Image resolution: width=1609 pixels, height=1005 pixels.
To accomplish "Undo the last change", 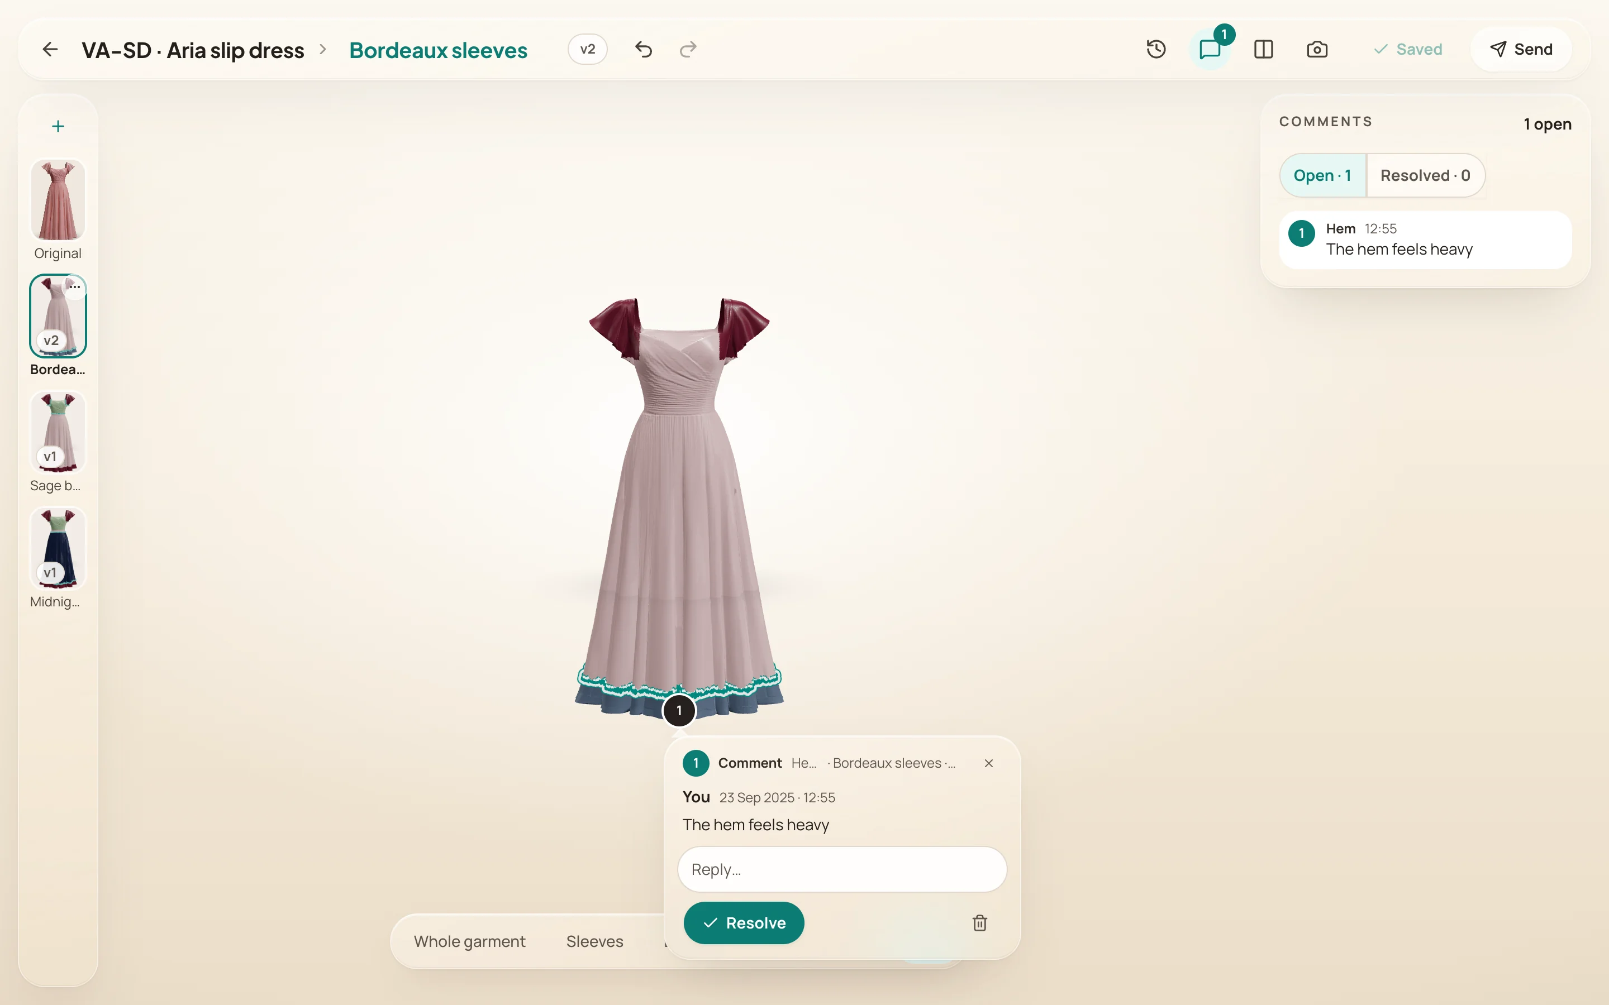I will (643, 49).
